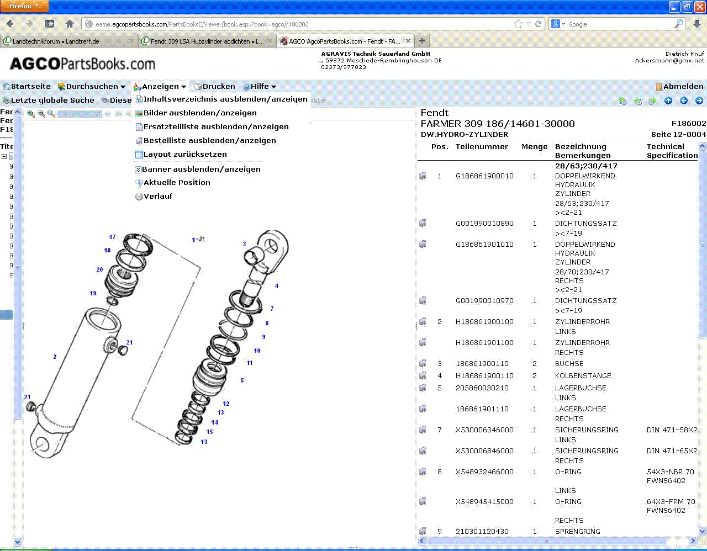Select Layout zurücksetzen menu entry
This screenshot has height=551, width=707.
pyautogui.click(x=184, y=155)
